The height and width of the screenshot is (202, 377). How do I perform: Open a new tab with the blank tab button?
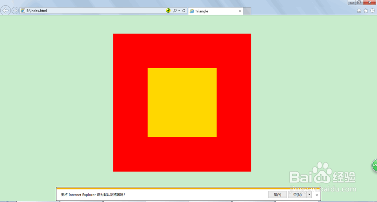point(247,11)
